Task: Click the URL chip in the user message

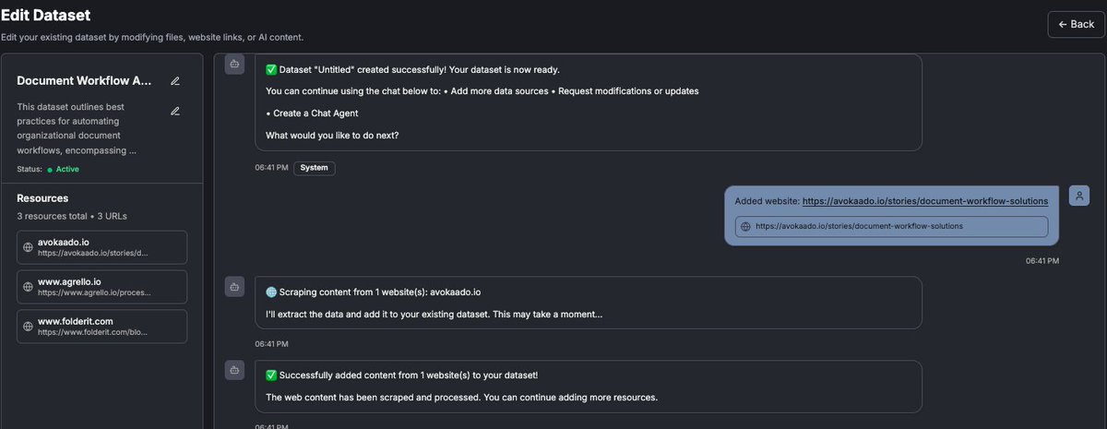Action: (891, 226)
